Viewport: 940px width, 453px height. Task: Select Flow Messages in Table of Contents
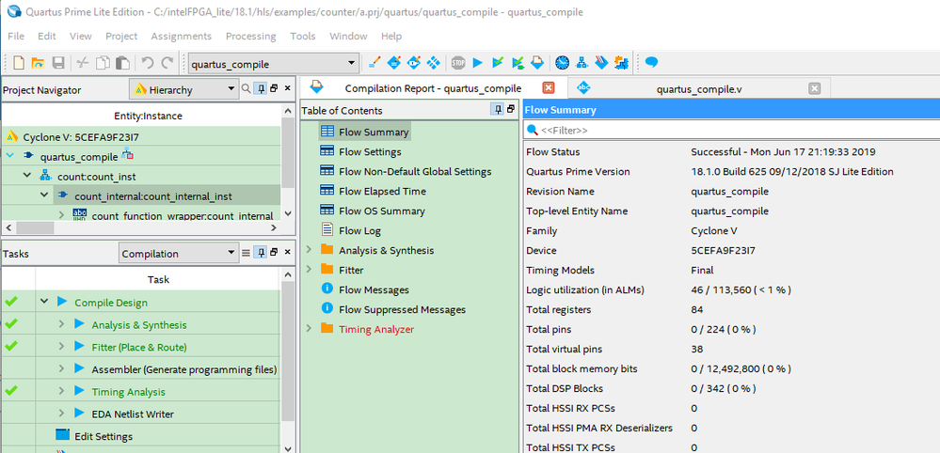(374, 289)
